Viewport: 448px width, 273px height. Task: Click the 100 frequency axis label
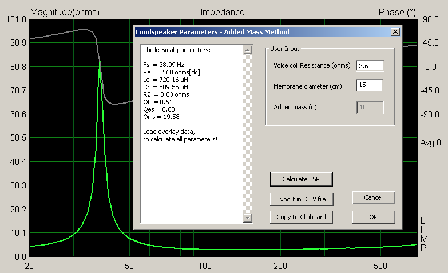pyautogui.click(x=205, y=266)
